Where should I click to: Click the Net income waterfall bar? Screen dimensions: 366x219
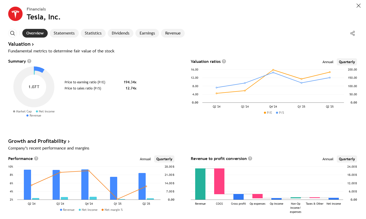point(334,199)
